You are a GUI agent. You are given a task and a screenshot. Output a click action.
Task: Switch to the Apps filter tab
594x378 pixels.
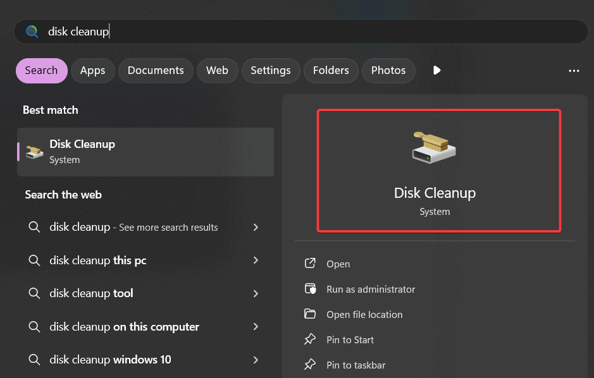(92, 71)
